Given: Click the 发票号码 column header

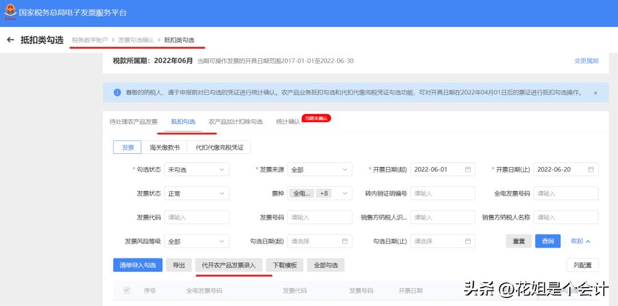Looking at the screenshot, I should coord(361,291).
